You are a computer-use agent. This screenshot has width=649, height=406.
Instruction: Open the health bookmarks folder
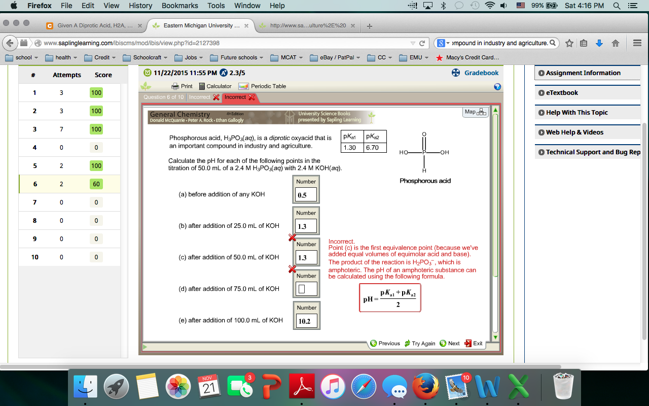(61, 57)
